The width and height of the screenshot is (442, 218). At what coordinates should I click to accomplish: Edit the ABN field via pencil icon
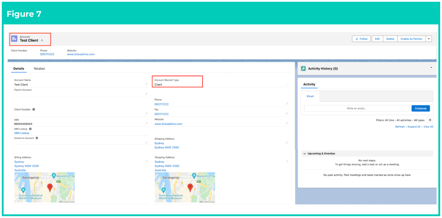coord(146,123)
